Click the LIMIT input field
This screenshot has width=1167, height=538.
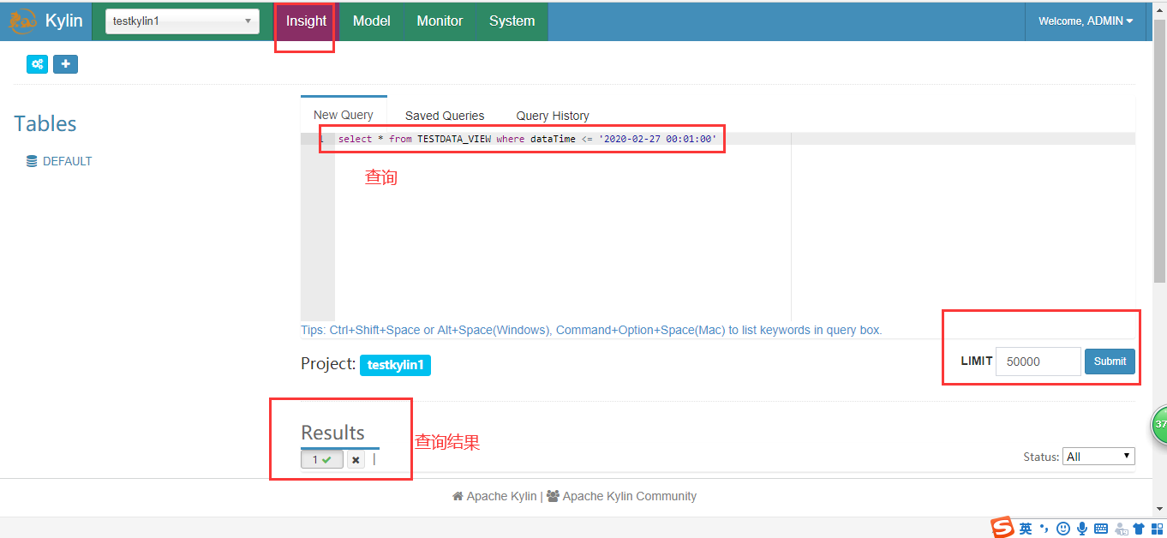pos(1038,362)
